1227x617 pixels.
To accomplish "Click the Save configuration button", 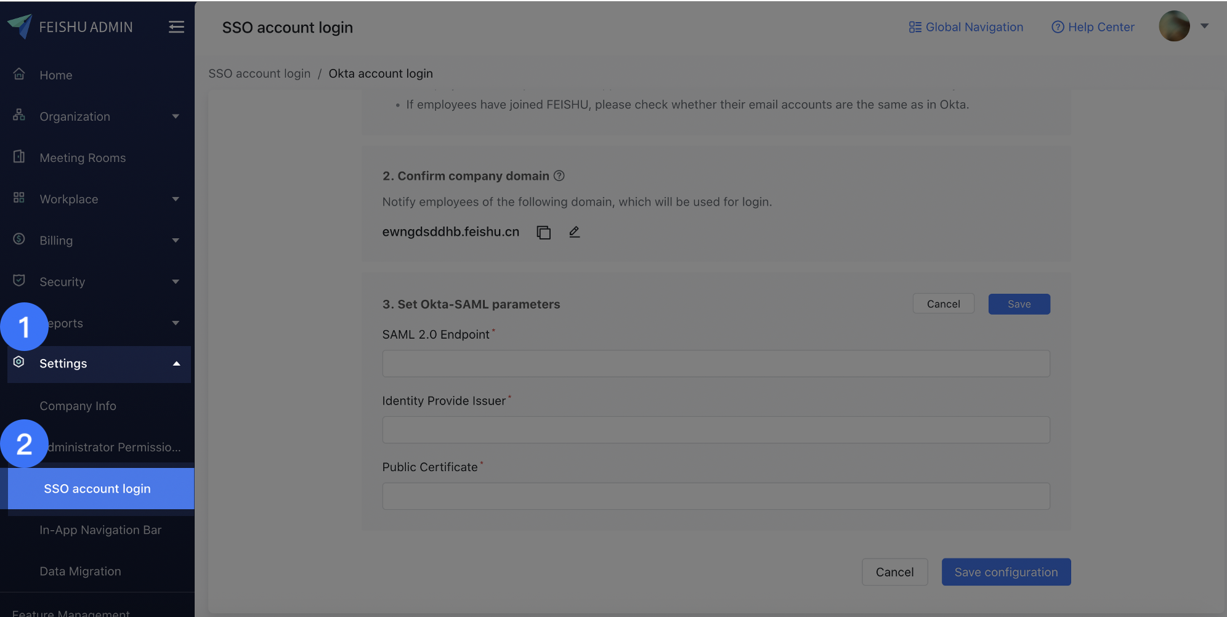I will click(1005, 571).
